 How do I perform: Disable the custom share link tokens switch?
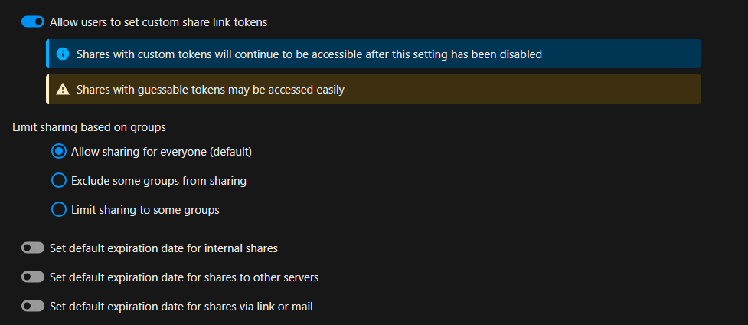click(33, 22)
